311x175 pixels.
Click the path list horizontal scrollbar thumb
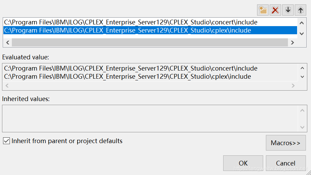point(149,42)
